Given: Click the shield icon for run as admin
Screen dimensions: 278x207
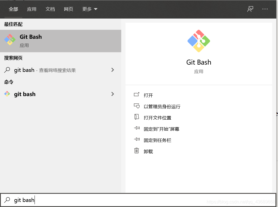Looking at the screenshot, I should click(x=137, y=106).
